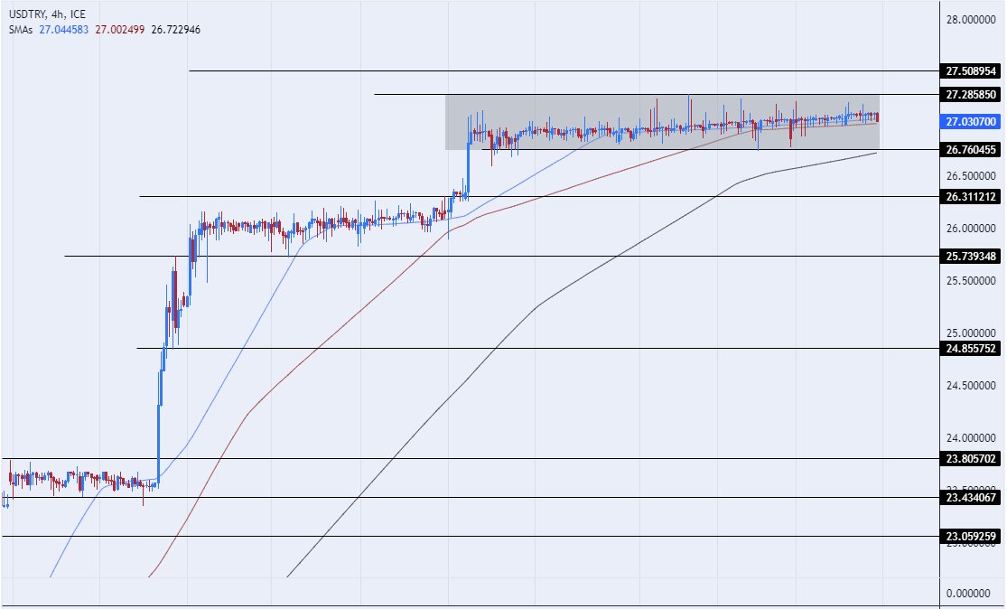Click the 28.000000 axis tick label

[x=970, y=20]
